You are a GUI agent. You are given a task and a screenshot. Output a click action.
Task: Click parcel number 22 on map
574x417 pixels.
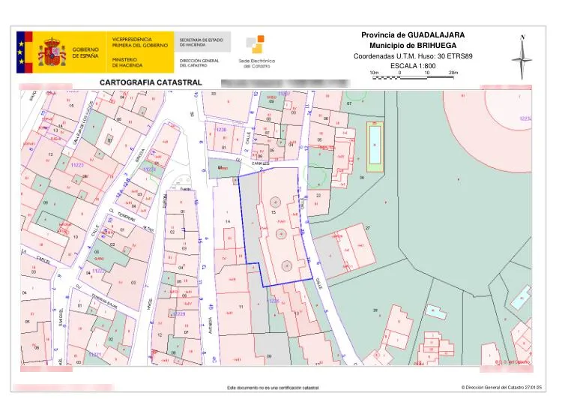(x=318, y=195)
